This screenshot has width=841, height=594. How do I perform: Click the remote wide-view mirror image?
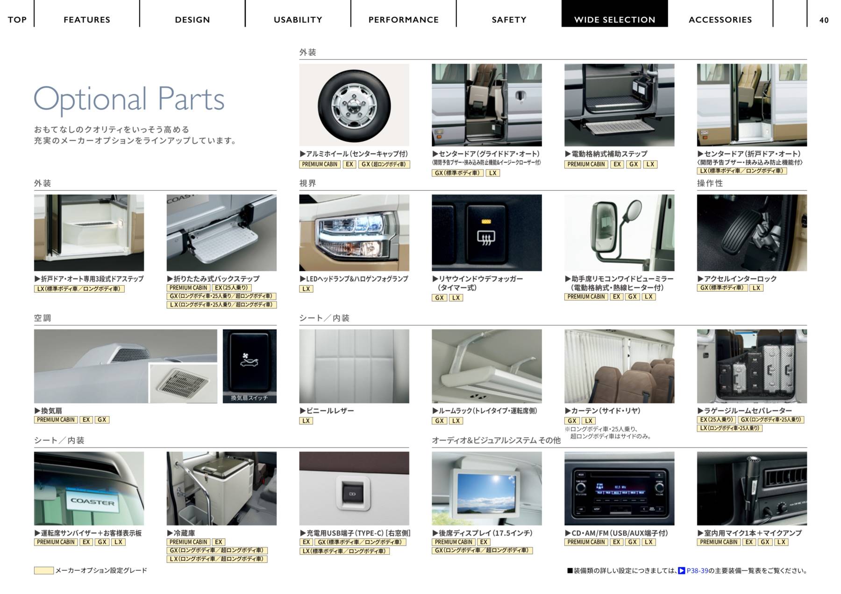(x=619, y=232)
